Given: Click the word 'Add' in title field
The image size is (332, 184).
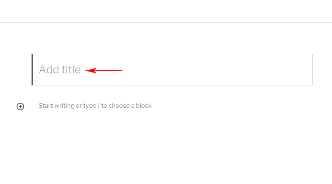Looking at the screenshot, I should tap(49, 70).
